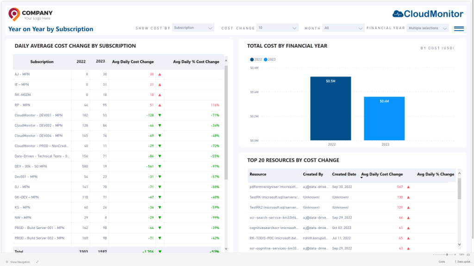
Task: Click green down arrow for DEV - 004 - SO MPN
Action: (160, 166)
